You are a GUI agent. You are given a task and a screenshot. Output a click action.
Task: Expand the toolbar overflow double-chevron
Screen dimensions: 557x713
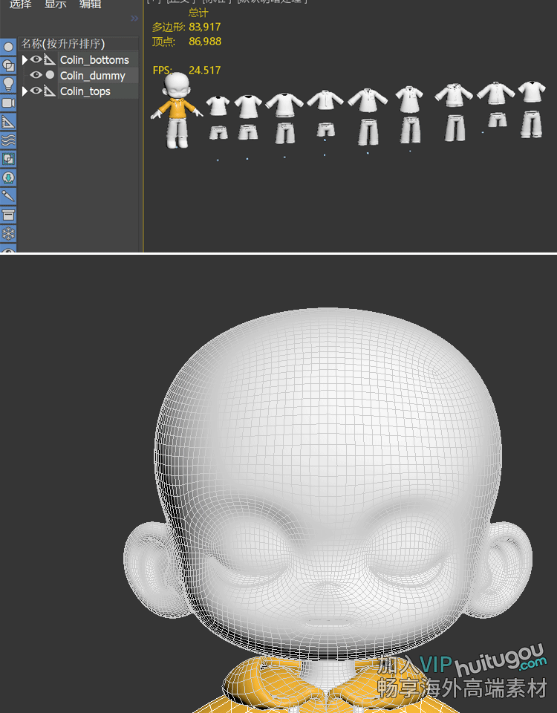[134, 18]
